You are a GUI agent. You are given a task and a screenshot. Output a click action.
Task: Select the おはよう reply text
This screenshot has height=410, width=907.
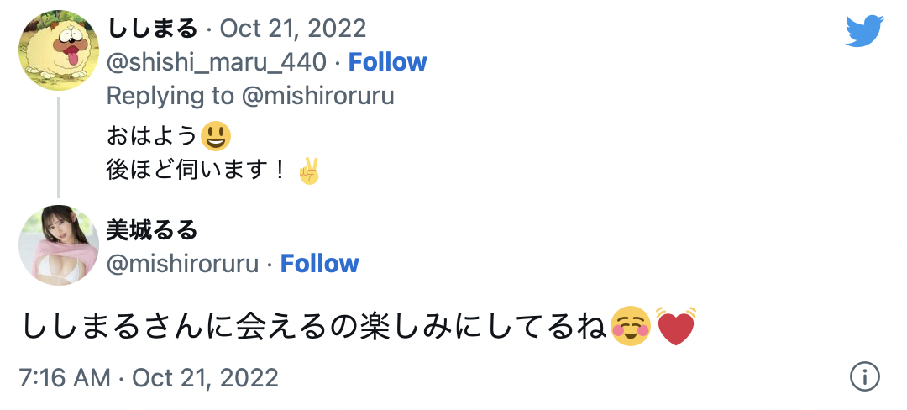152,134
